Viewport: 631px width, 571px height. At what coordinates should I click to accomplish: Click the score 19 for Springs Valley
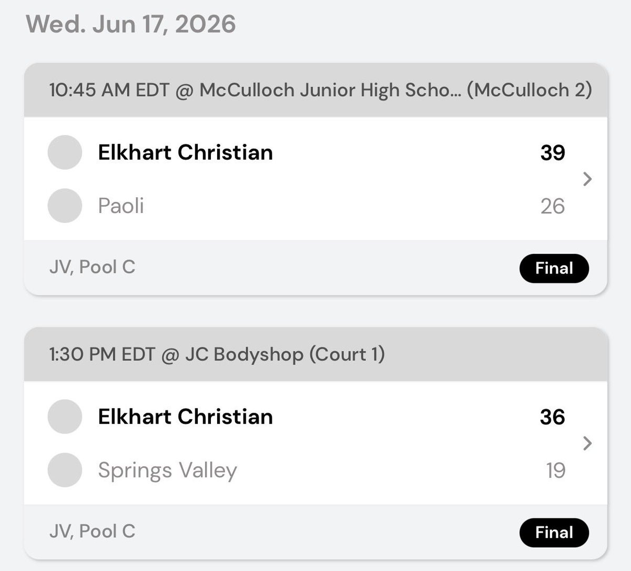(555, 470)
